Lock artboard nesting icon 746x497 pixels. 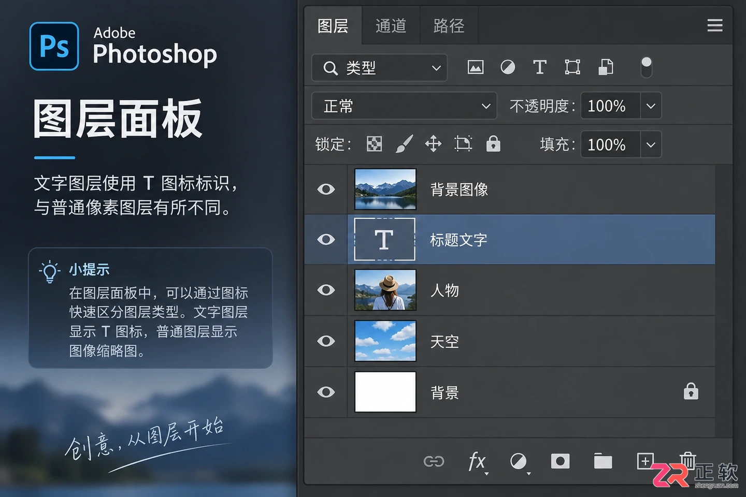coord(463,144)
